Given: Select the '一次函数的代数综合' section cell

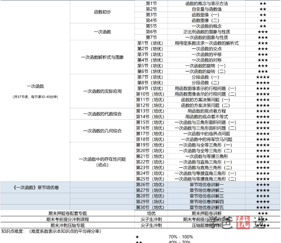Looking at the screenshot, I should click(102, 114).
